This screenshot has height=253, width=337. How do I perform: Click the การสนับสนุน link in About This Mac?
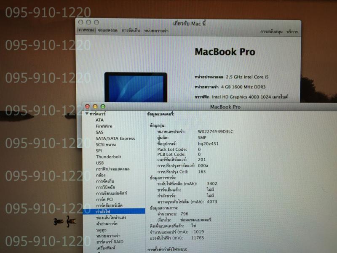pyautogui.click(x=271, y=32)
